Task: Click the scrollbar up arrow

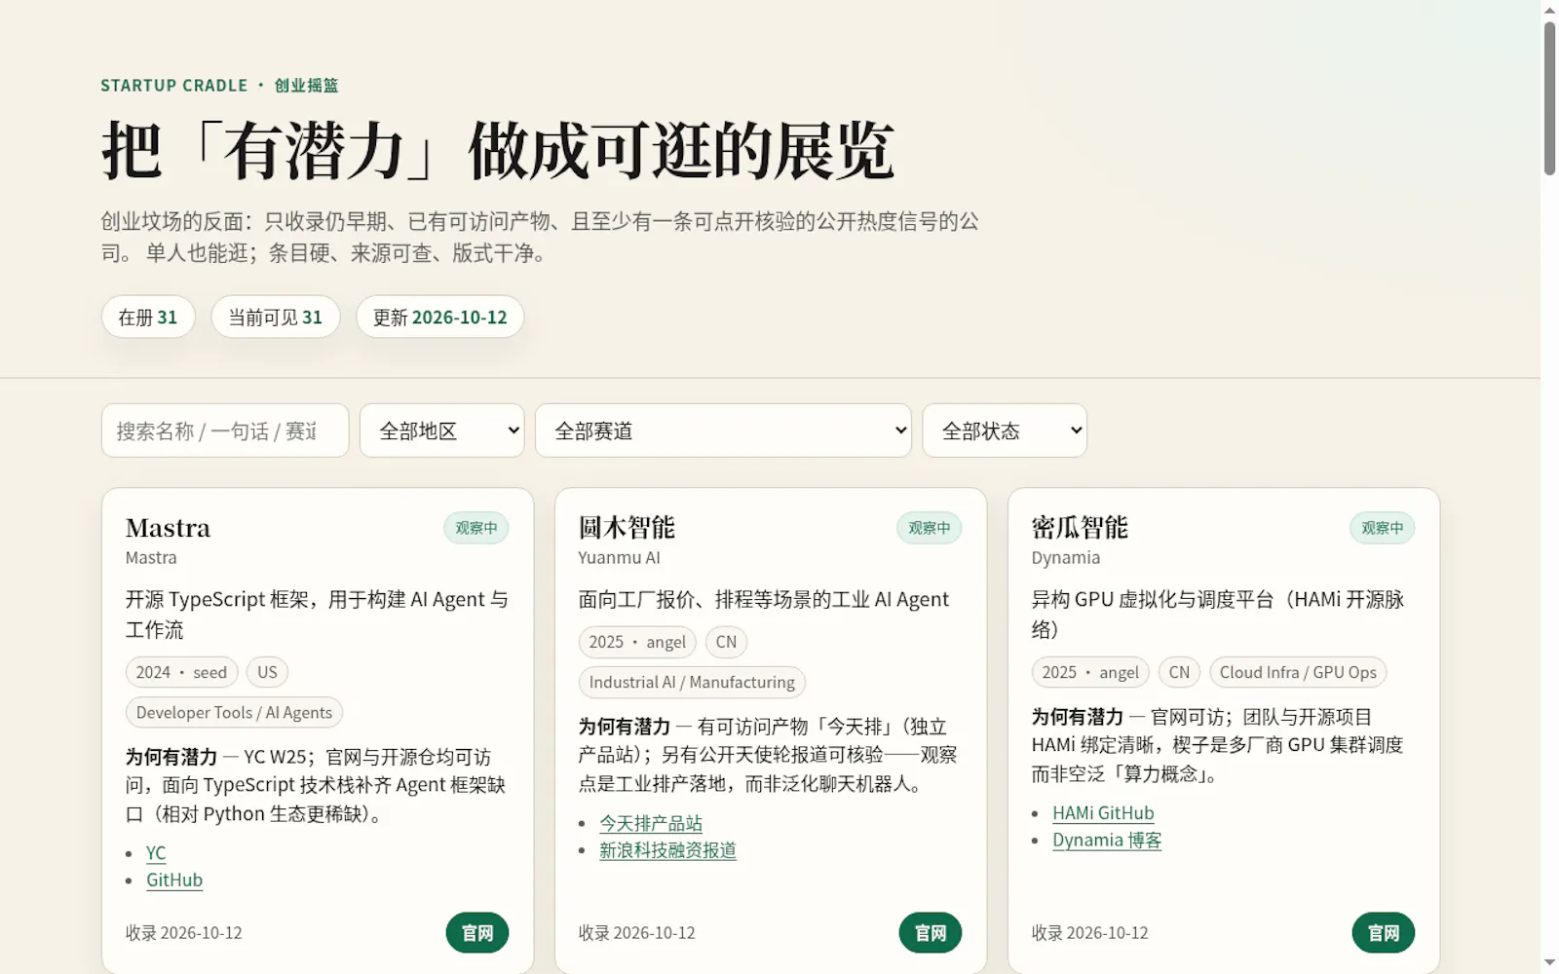Action: click(1549, 10)
